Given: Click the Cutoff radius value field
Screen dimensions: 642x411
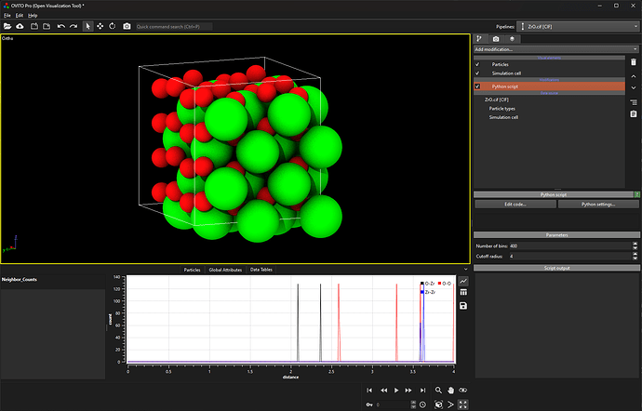Looking at the screenshot, I should click(570, 257).
